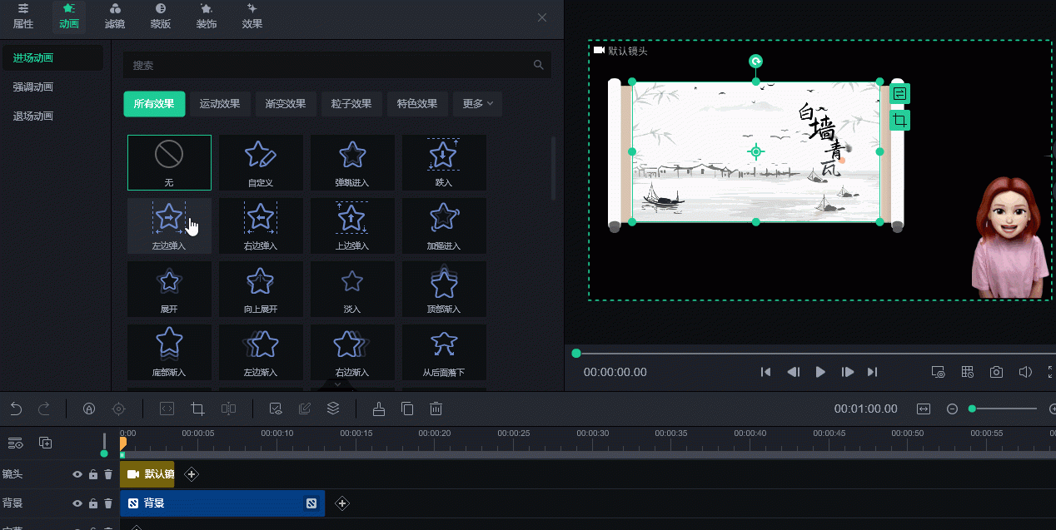
Task: Click the crop button beside the canvas image
Action: (899, 121)
